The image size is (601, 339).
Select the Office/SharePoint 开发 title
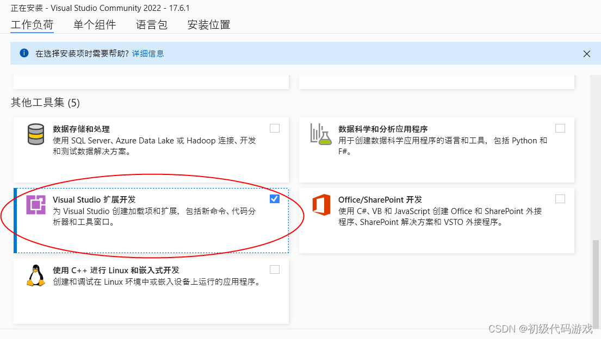click(380, 199)
